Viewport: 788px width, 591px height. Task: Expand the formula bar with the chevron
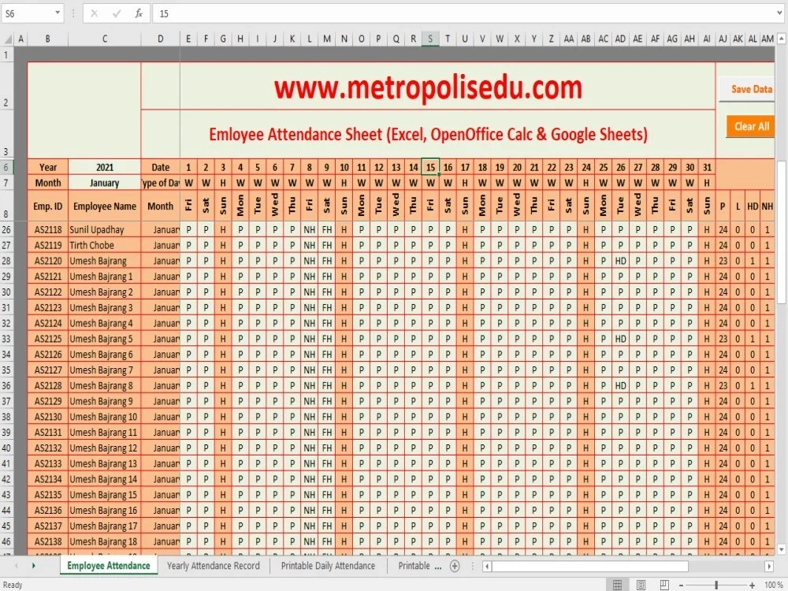tap(779, 13)
